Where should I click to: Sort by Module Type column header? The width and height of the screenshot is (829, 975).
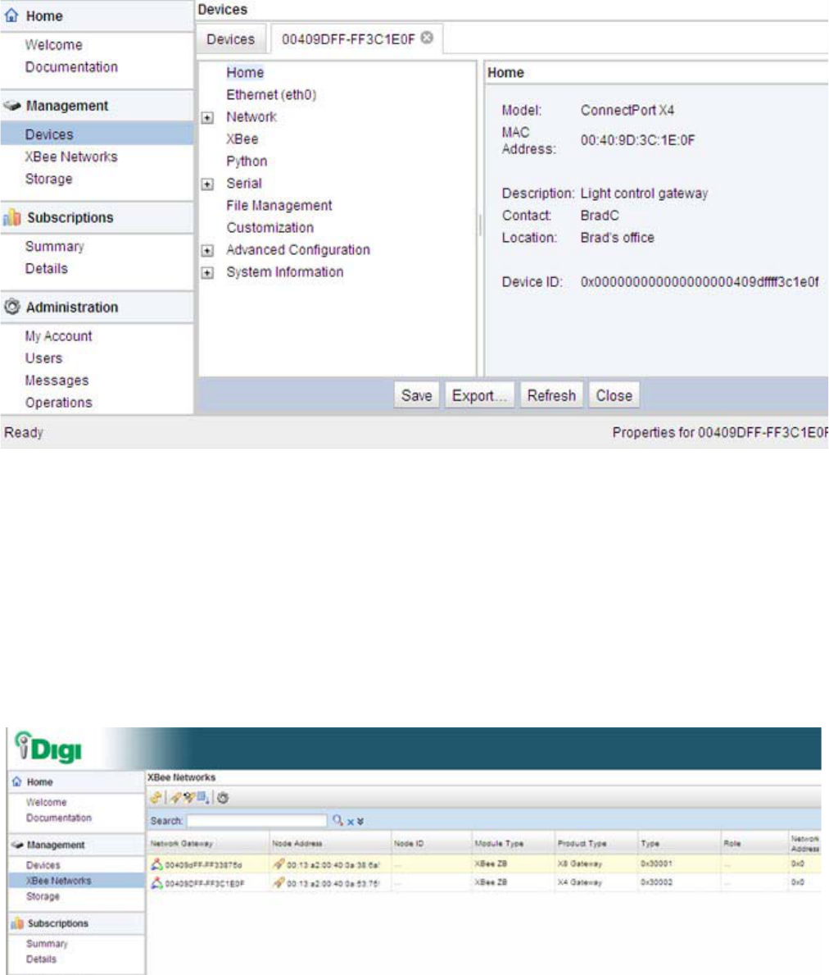click(x=499, y=843)
